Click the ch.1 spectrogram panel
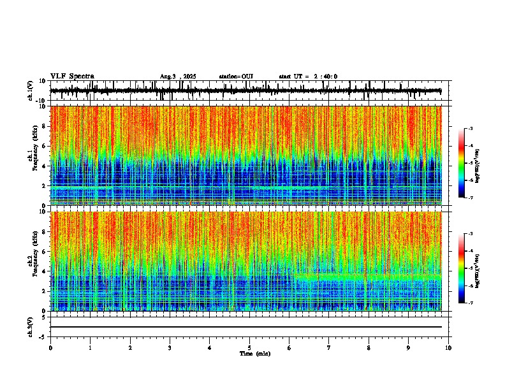 pos(245,155)
